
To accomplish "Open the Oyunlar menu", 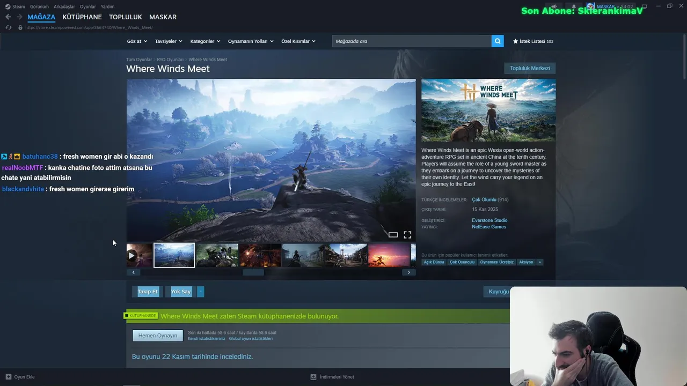I will [x=88, y=6].
